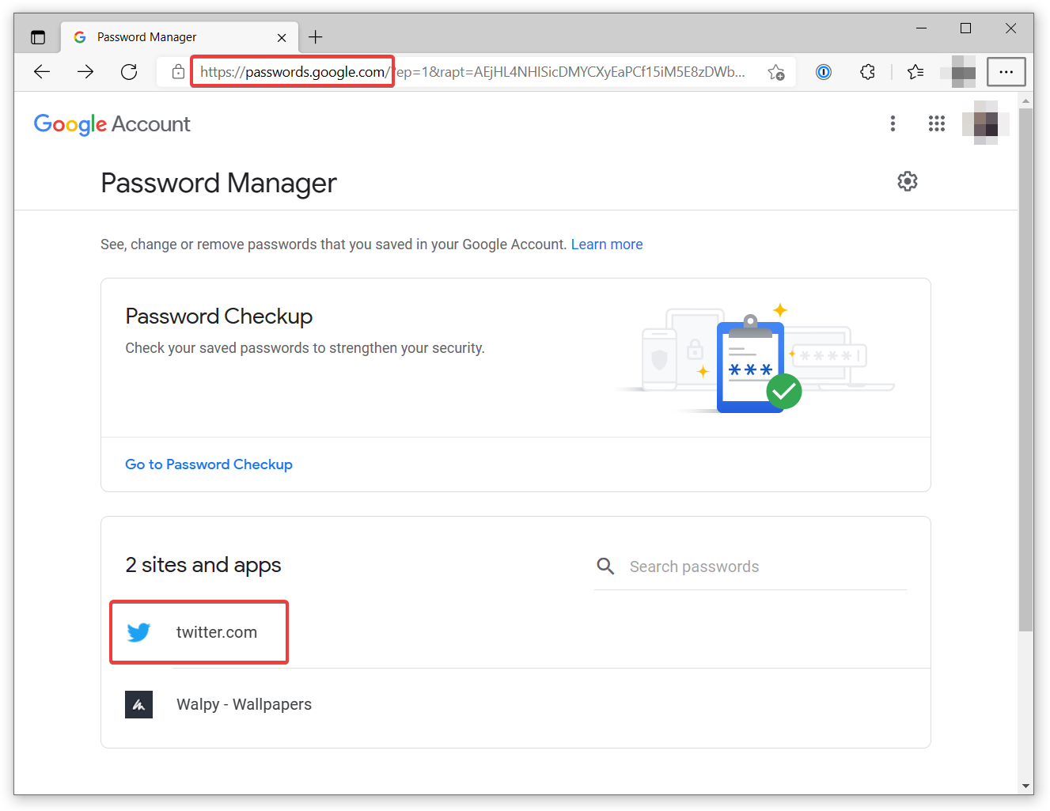Open Password Manager settings via gear icon

(x=908, y=181)
